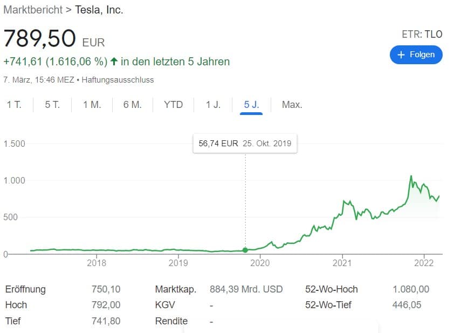Follow Tesla with the Folgen button
The width and height of the screenshot is (454, 333).
click(x=416, y=55)
